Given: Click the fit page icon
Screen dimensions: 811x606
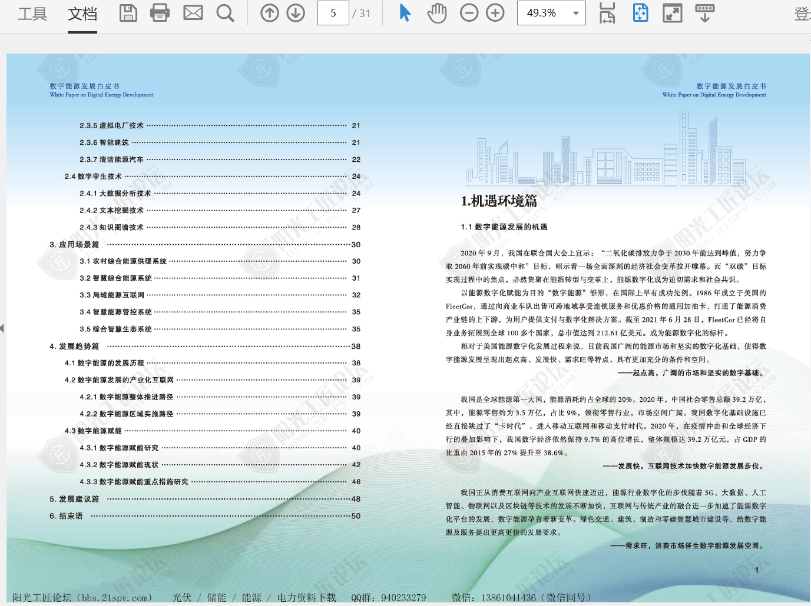Looking at the screenshot, I should 641,13.
